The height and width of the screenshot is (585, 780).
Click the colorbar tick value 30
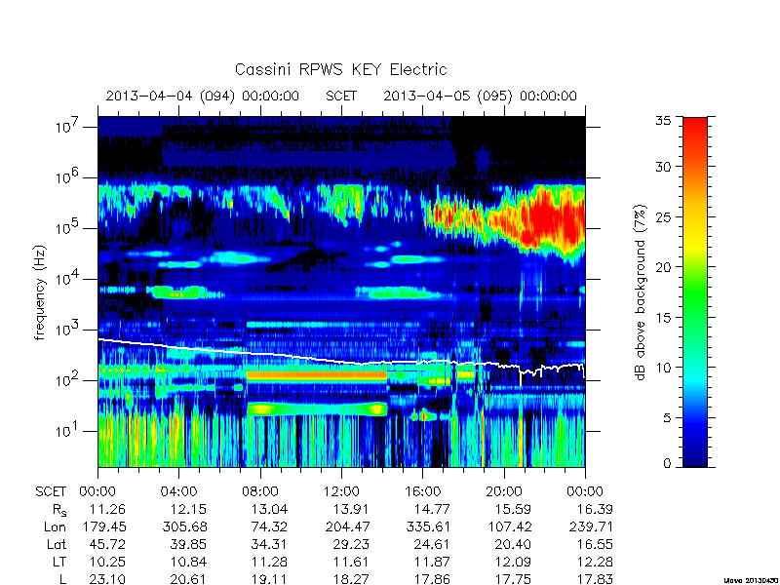pyautogui.click(x=663, y=167)
